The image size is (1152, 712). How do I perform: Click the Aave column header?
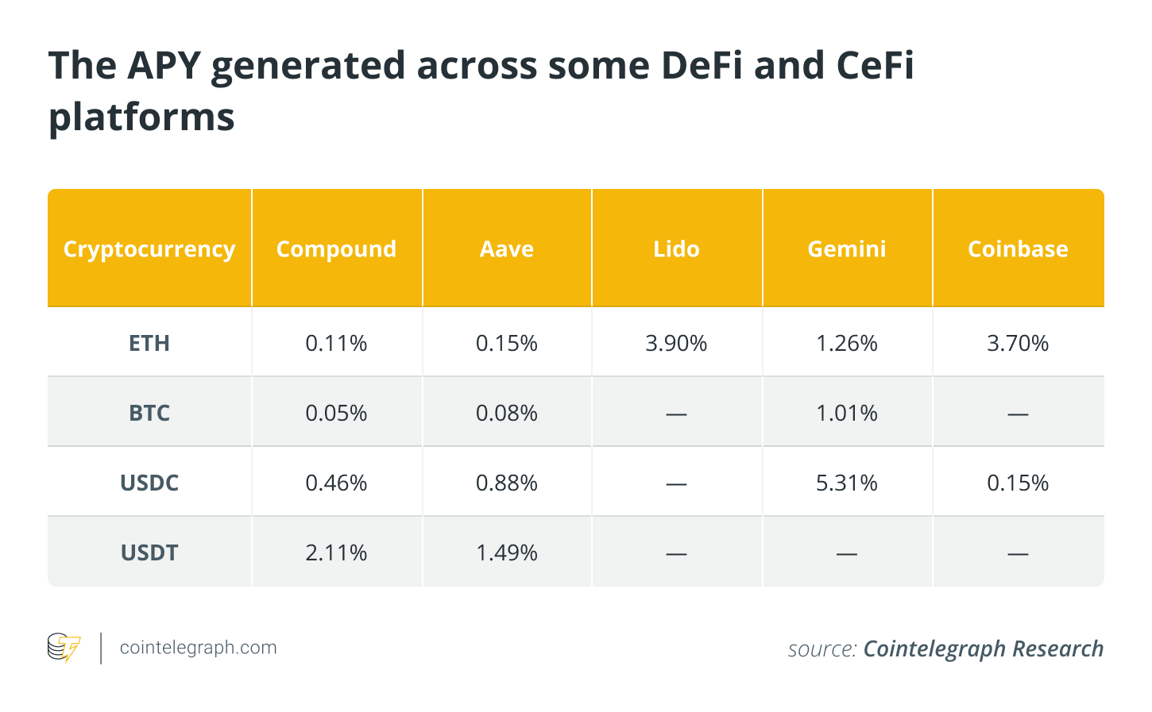pyautogui.click(x=507, y=249)
